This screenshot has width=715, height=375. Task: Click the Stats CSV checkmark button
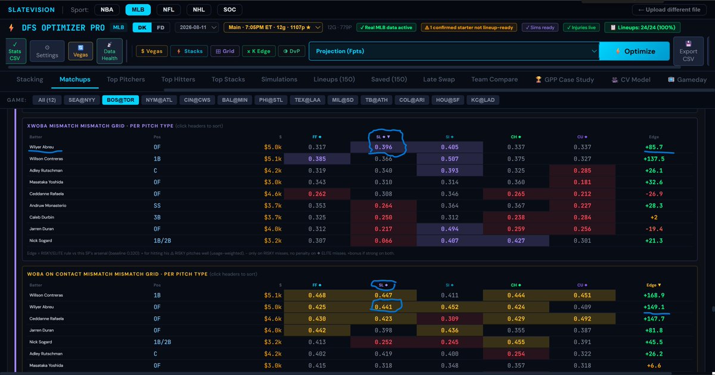15,51
